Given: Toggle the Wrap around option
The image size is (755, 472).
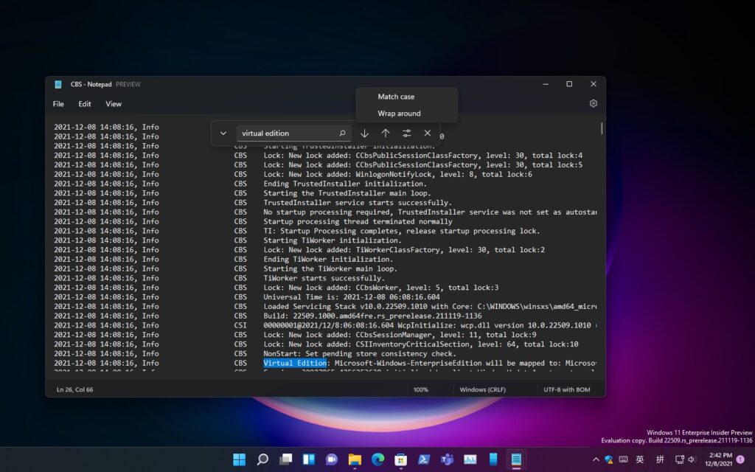Looking at the screenshot, I should point(399,114).
